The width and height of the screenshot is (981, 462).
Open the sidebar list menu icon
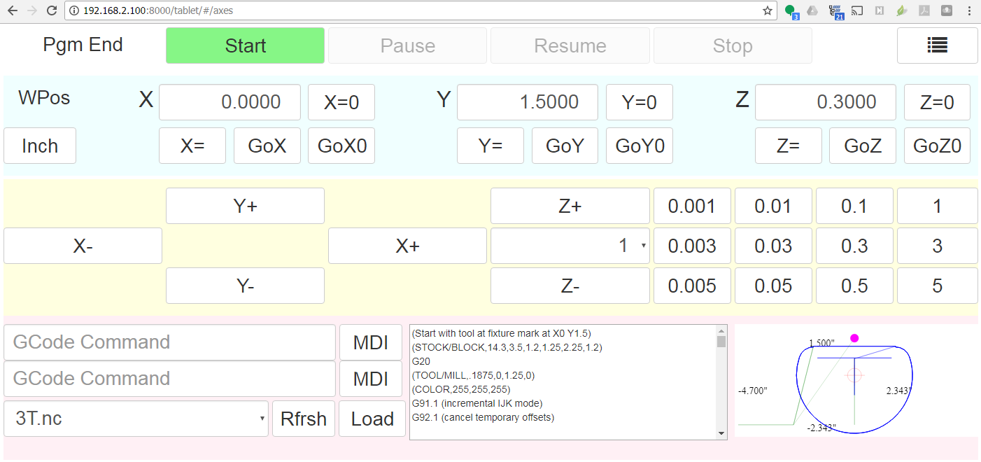(x=937, y=45)
